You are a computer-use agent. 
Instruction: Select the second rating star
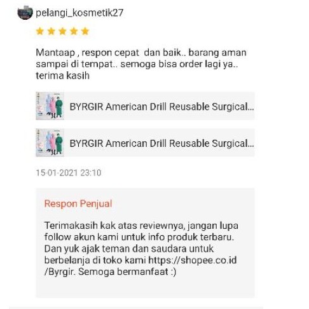click(x=51, y=31)
